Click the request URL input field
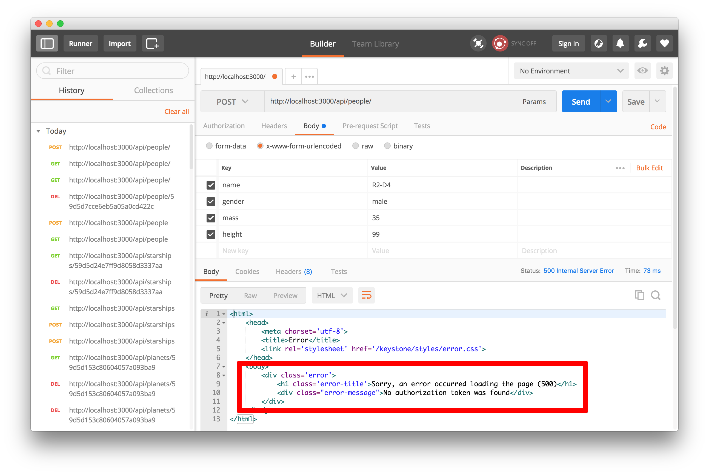Screen dimensions: 709x475 388,101
